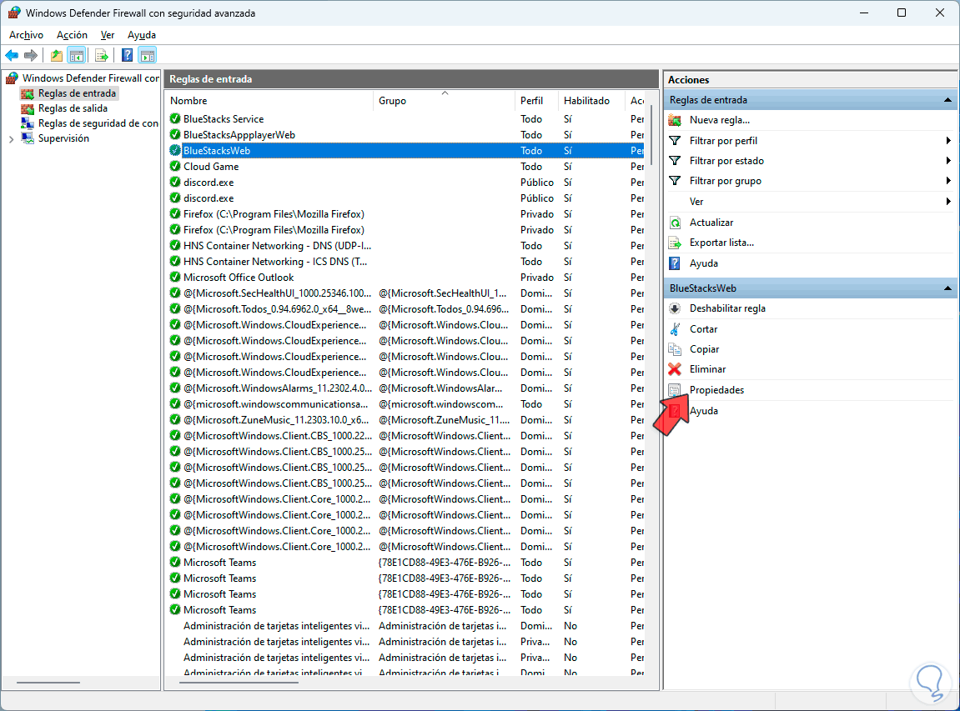The width and height of the screenshot is (960, 711).
Task: Click the Filtrar por grupo funnel icon
Action: pyautogui.click(x=675, y=181)
